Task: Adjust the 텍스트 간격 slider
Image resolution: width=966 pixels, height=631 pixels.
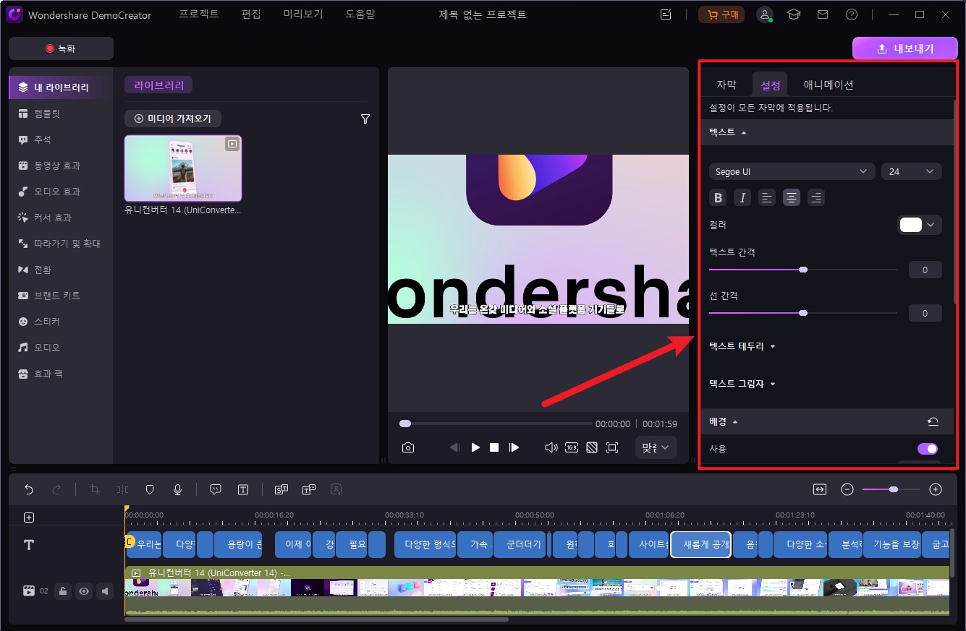Action: (x=803, y=270)
